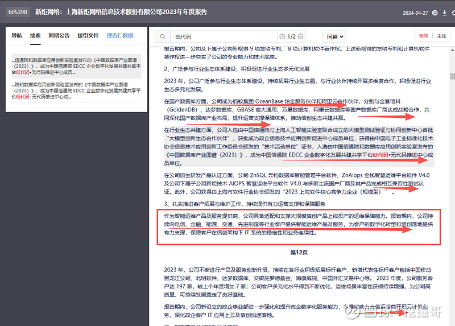
Task: Click the report title in the header
Action: tap(121, 12)
